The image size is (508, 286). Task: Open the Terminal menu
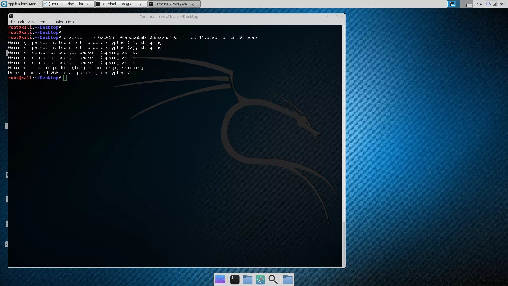[x=45, y=22]
